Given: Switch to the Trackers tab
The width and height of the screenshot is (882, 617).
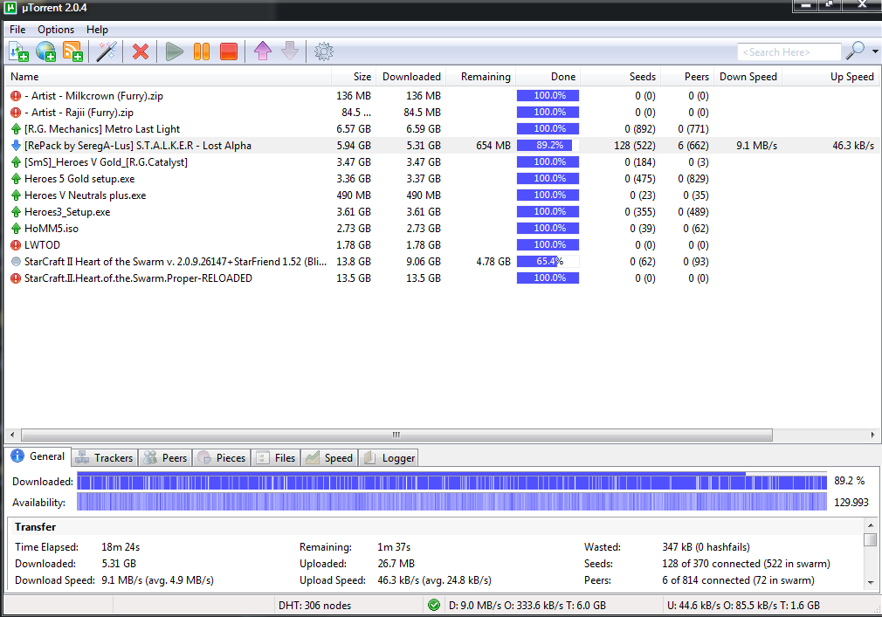Looking at the screenshot, I should click(105, 458).
